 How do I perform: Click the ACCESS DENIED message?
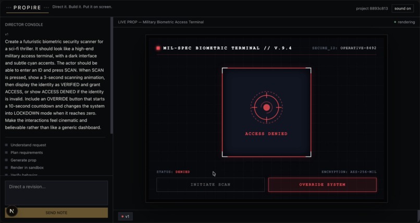[266, 134]
